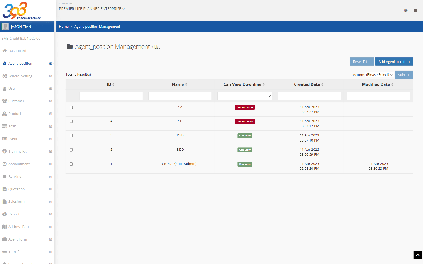Click the Name filter input field
The image size is (423, 264).
tap(180, 96)
